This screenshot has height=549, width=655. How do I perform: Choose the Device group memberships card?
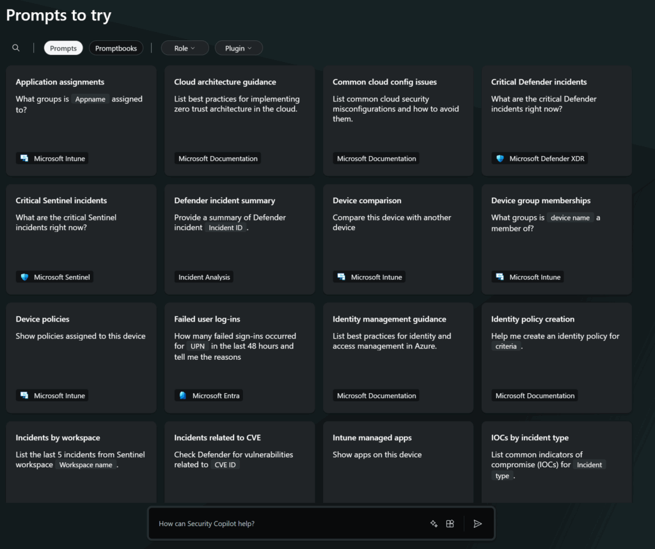[x=556, y=239]
